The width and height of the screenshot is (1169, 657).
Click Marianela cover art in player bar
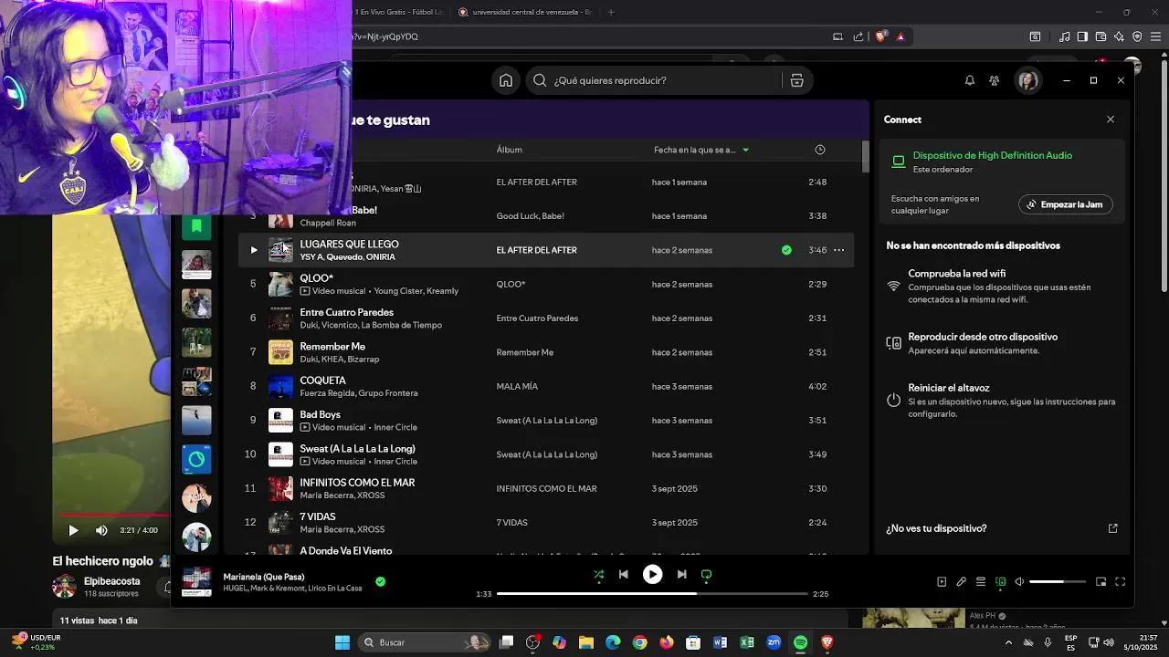(196, 581)
